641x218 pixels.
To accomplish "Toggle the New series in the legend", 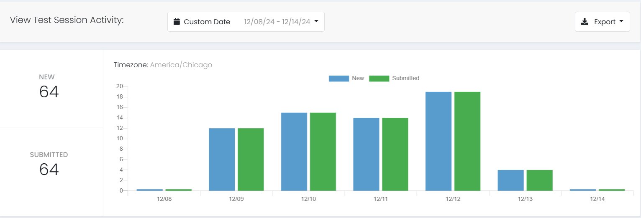I will [x=347, y=78].
